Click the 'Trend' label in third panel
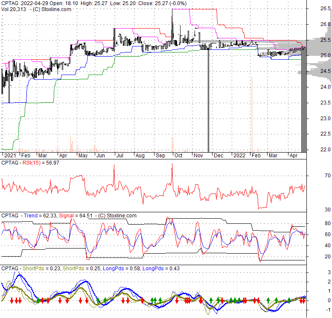The image size is (332, 318). [x=31, y=216]
